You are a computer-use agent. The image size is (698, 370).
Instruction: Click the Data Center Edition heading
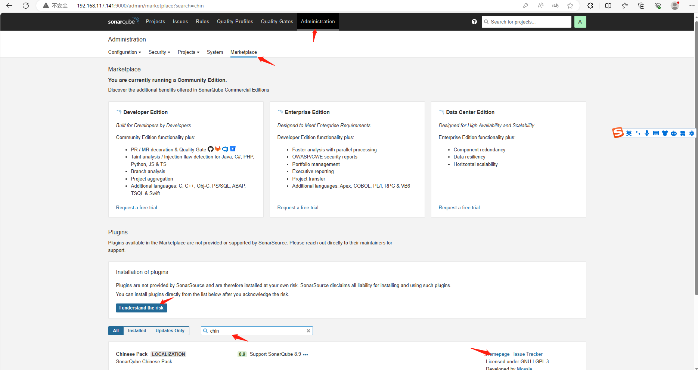coord(470,112)
